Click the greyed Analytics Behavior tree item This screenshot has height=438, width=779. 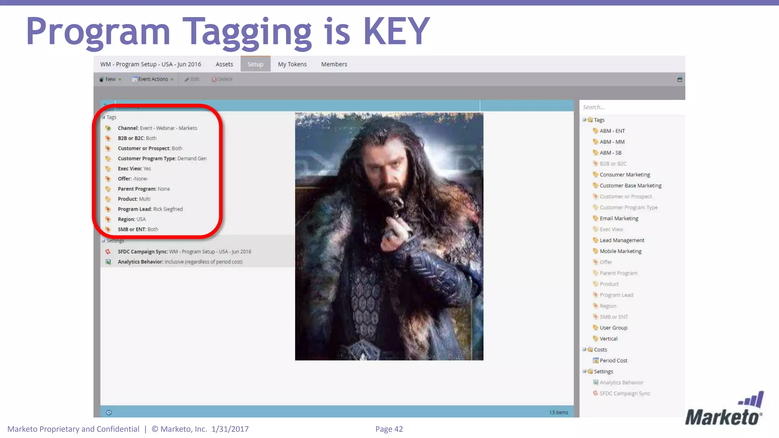[x=622, y=382]
